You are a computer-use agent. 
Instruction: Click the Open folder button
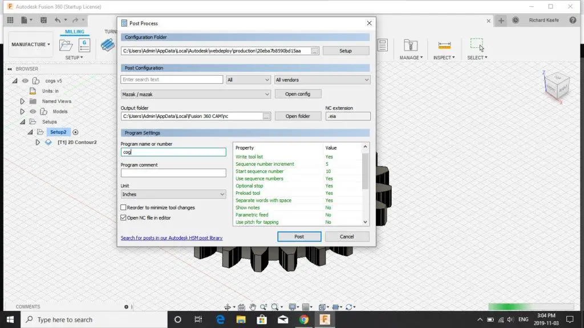[298, 116]
